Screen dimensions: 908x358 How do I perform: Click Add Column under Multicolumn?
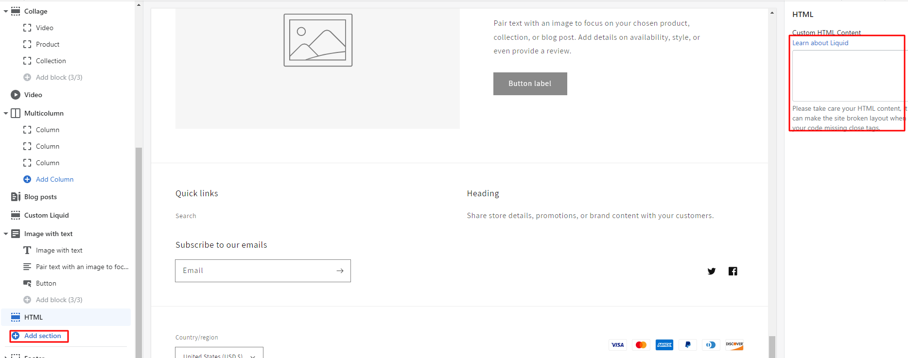[x=54, y=179]
